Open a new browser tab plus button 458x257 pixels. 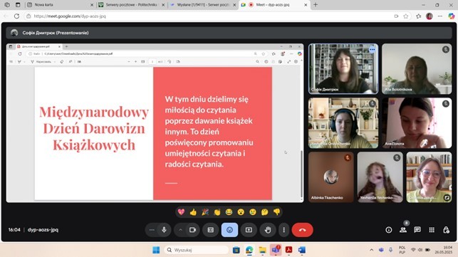coord(316,5)
